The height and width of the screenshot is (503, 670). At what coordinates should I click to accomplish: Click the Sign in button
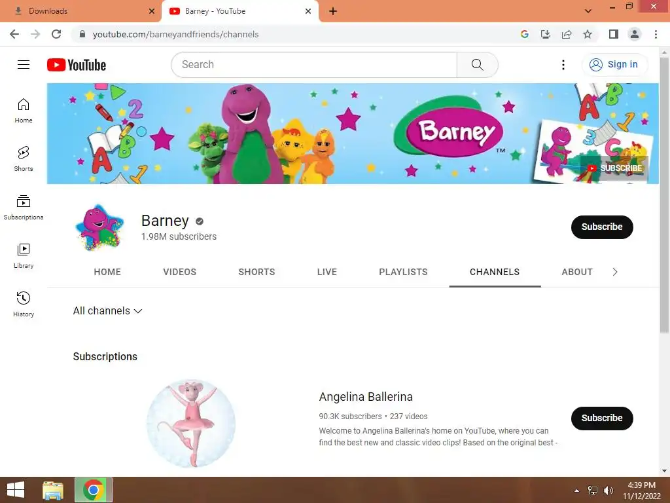(614, 65)
